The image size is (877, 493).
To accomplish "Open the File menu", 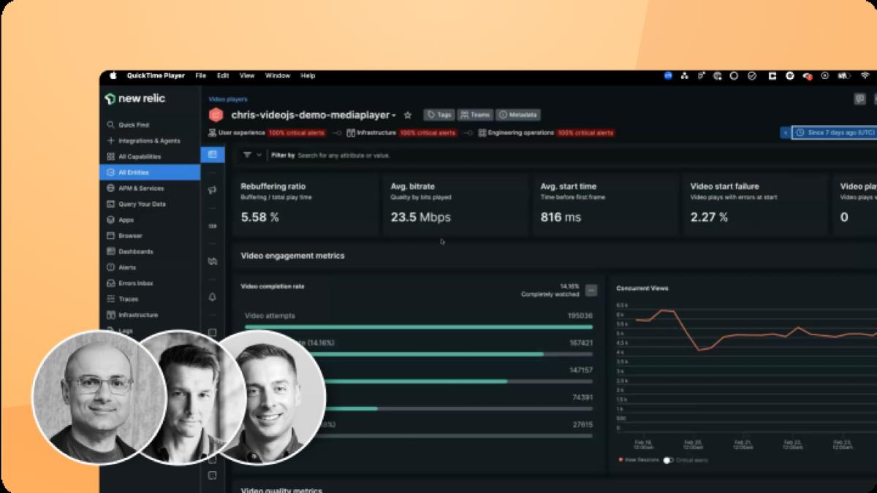I will (x=200, y=75).
